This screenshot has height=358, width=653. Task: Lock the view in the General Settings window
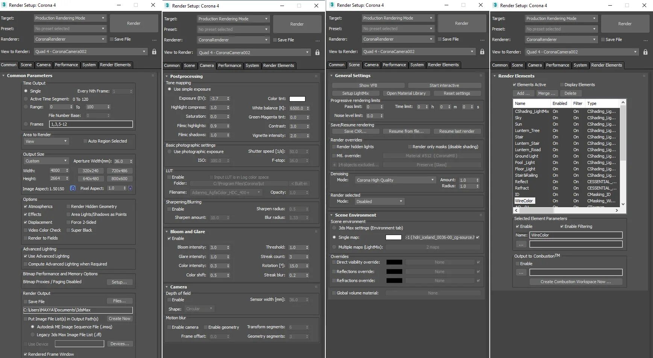tap(482, 52)
